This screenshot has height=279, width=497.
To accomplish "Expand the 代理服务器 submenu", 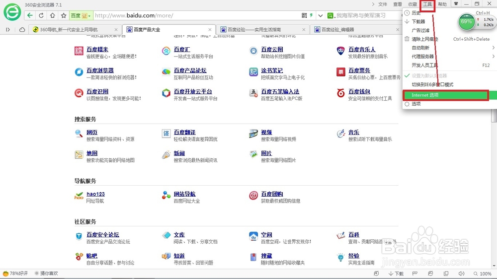I will point(449,57).
